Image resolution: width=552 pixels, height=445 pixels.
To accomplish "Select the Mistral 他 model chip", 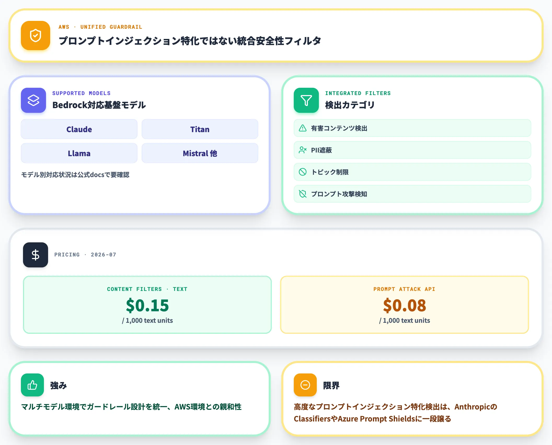I will 200,153.
